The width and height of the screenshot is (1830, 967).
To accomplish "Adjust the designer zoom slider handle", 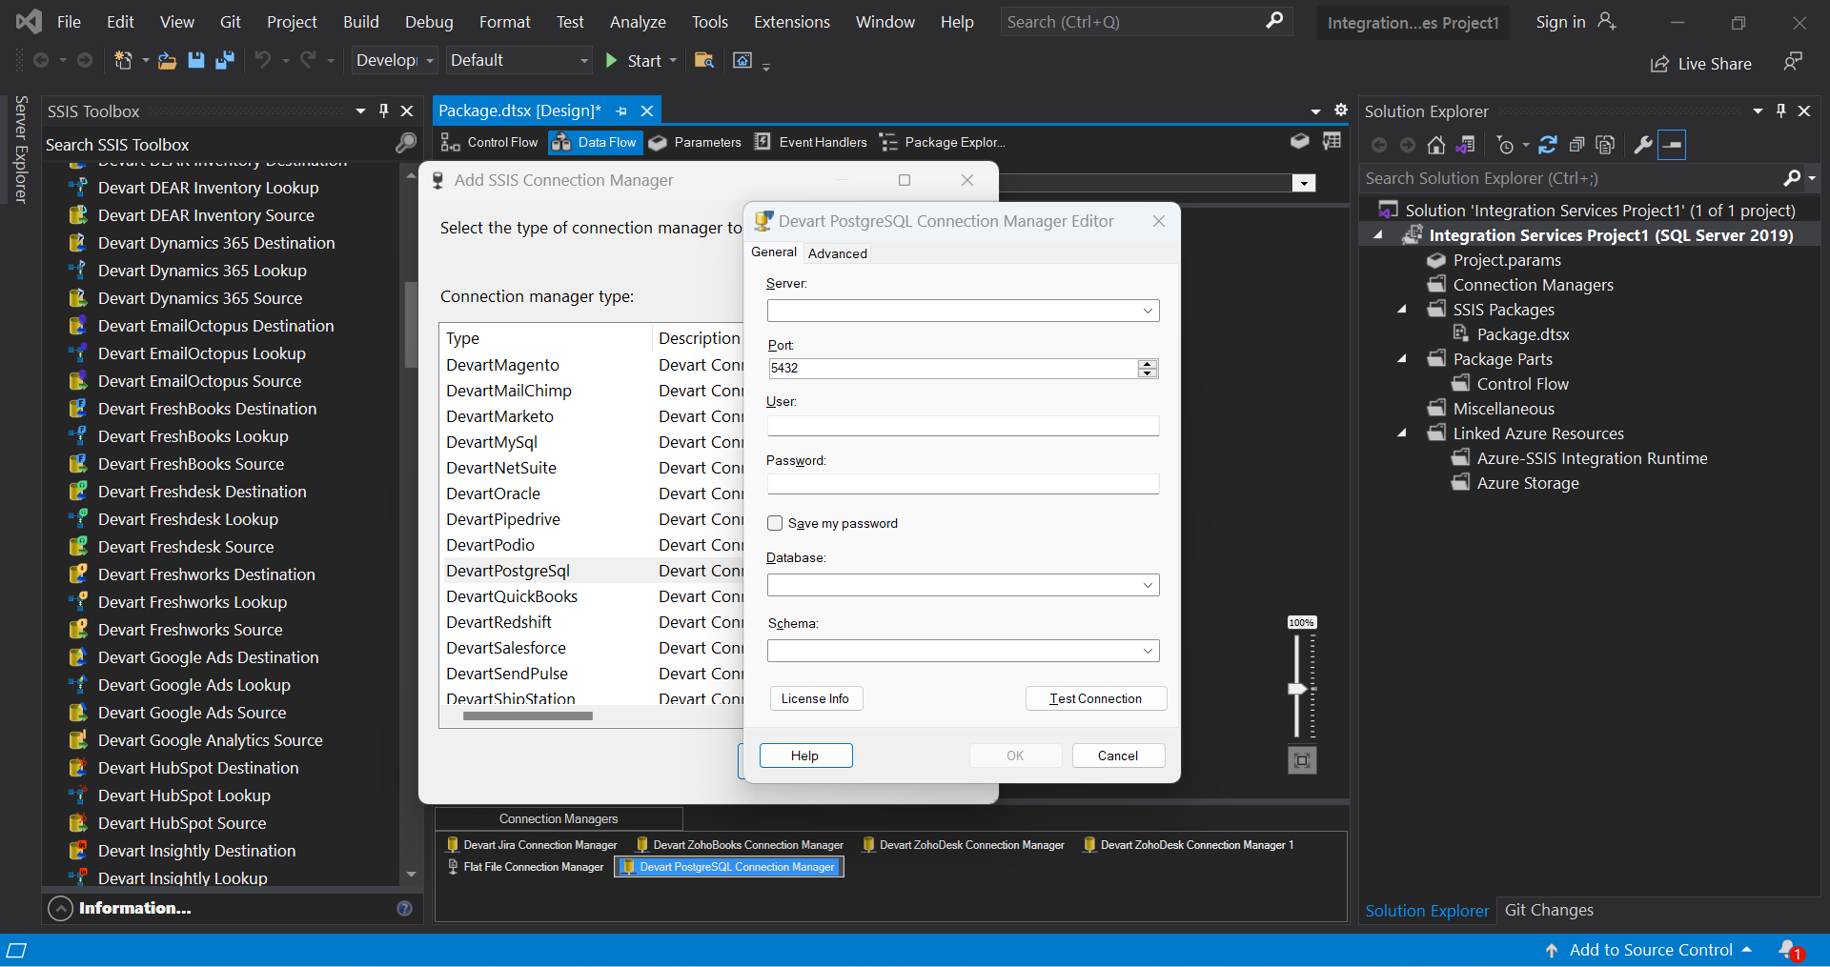I will (1297, 688).
